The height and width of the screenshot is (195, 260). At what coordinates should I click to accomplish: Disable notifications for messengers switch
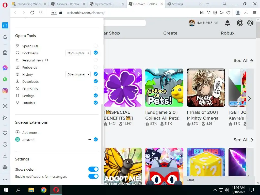[x=93, y=176]
